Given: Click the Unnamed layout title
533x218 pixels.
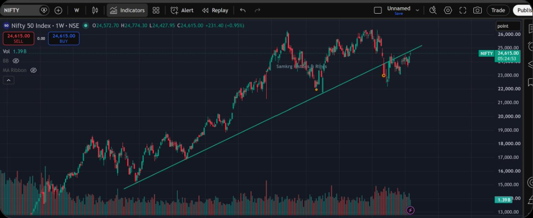Looking at the screenshot, I should tap(399, 8).
